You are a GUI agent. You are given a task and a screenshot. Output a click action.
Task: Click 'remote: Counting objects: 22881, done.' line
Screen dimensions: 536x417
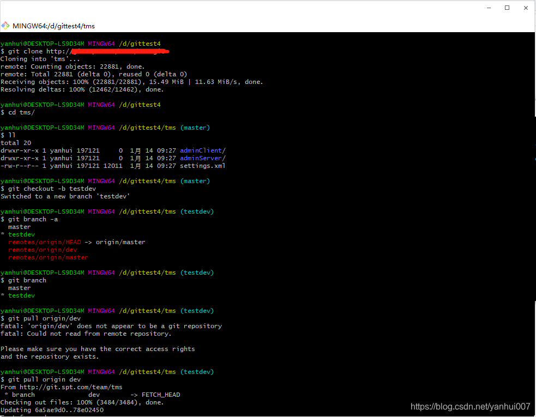click(x=73, y=67)
